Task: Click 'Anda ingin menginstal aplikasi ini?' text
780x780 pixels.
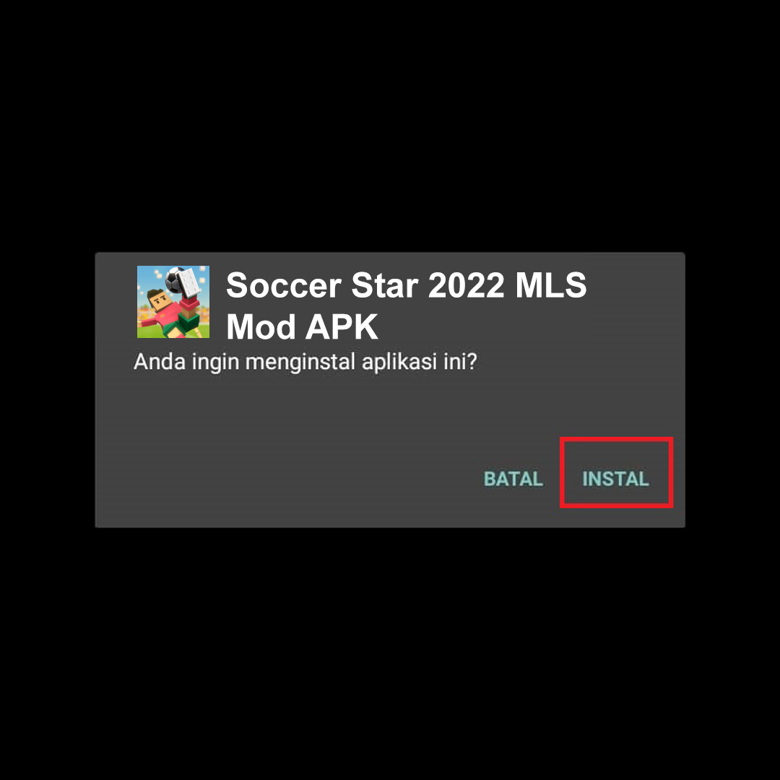Action: pos(305,362)
